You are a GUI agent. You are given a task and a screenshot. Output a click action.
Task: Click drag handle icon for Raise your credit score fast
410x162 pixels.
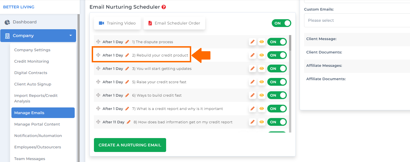[x=98, y=82]
